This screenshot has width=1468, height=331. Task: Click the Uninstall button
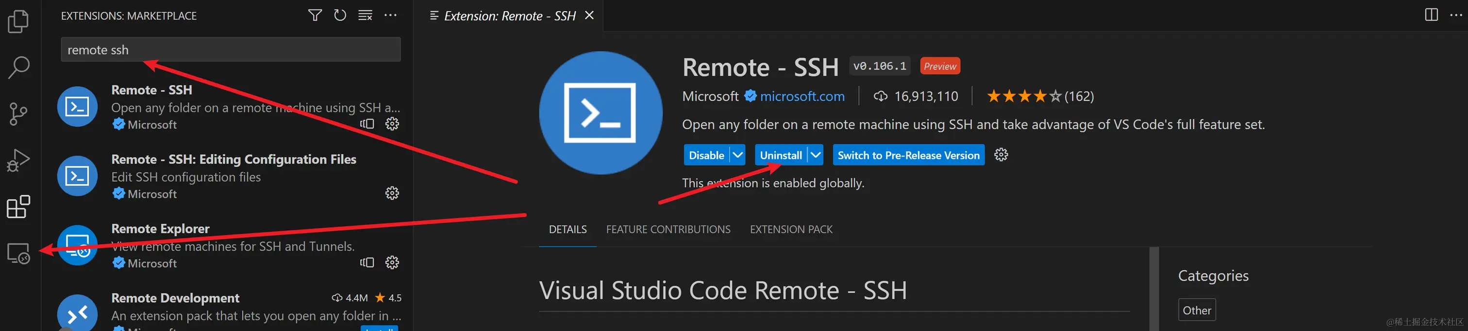pos(781,155)
